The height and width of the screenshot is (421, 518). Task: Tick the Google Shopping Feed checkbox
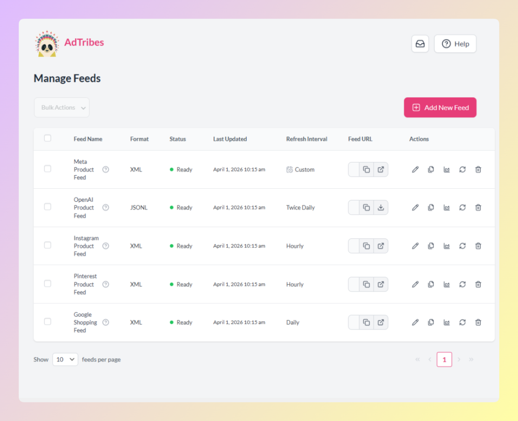[x=48, y=321]
